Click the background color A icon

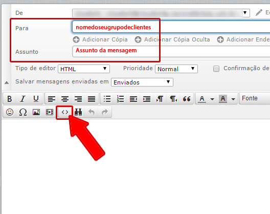click(x=223, y=99)
